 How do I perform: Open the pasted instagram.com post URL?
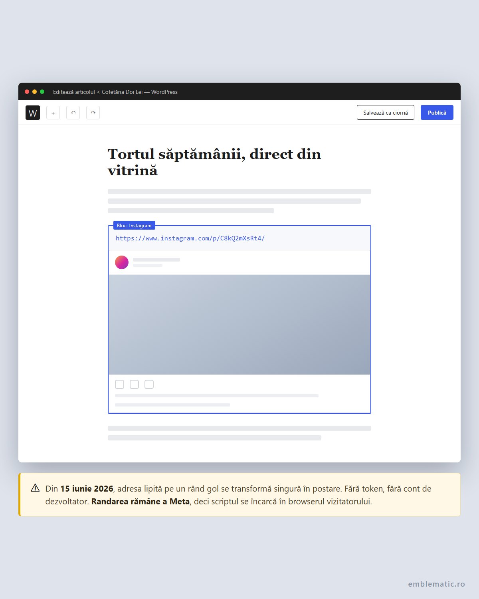[190, 238]
